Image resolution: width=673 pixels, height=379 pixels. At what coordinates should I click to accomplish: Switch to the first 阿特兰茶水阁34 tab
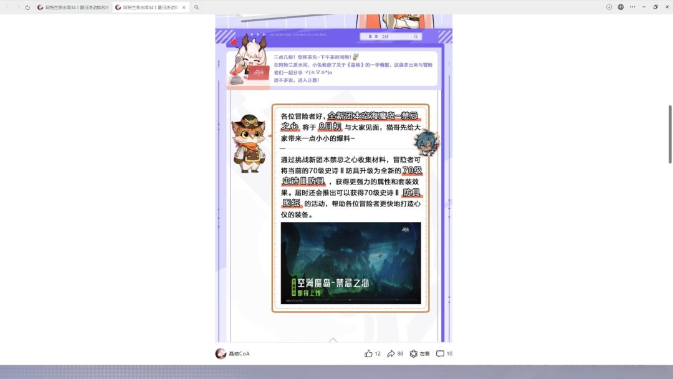tap(74, 7)
